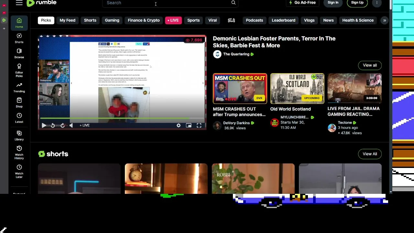Viewport: 414px width, 233px height.
Task: Click the search magnifier icon
Action: [x=234, y=3]
